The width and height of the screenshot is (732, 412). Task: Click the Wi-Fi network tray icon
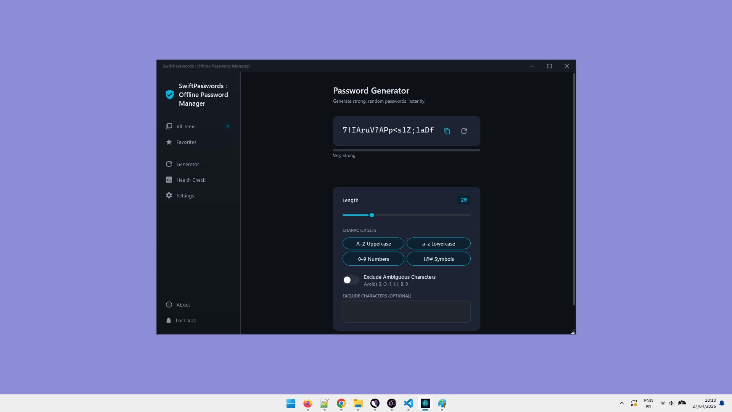click(x=663, y=403)
